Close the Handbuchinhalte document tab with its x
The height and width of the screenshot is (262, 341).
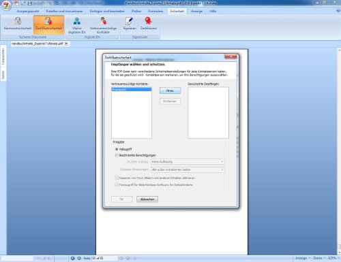click(66, 44)
